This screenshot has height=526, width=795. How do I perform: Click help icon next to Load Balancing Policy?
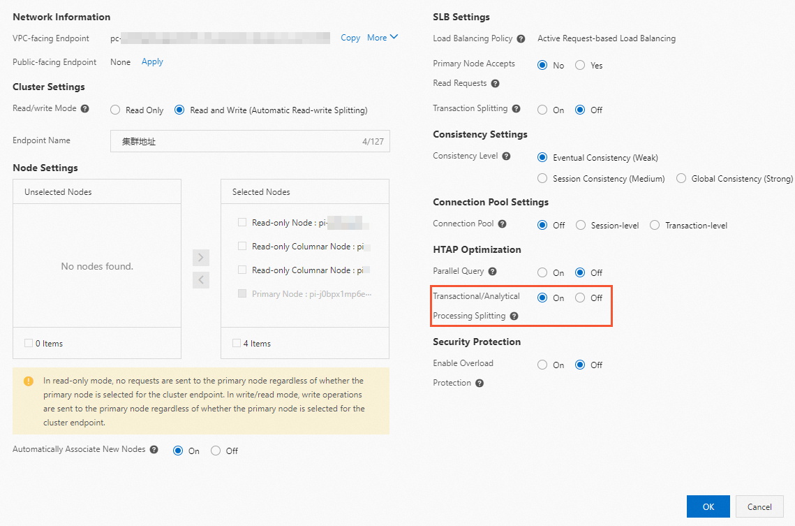point(521,38)
